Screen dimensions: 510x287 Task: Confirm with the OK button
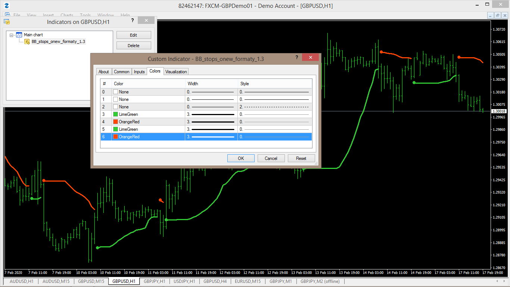[x=241, y=158]
